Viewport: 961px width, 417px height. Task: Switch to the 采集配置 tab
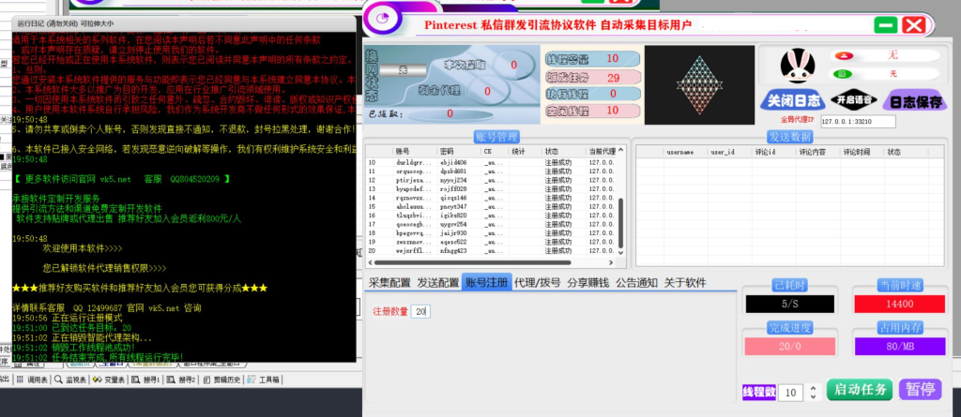(389, 283)
